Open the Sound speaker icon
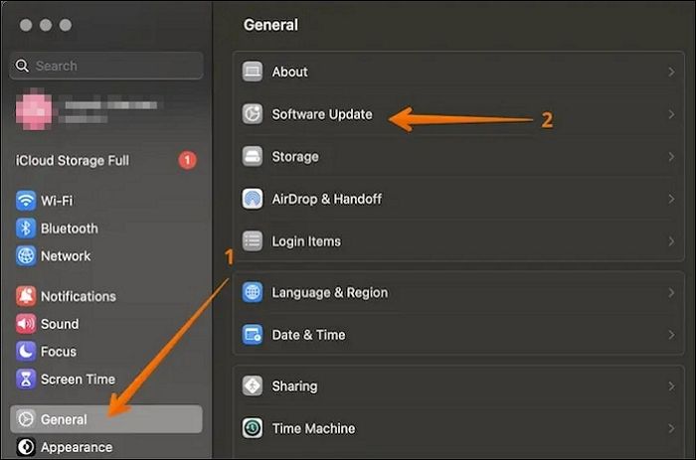This screenshot has width=696, height=460. [26, 324]
